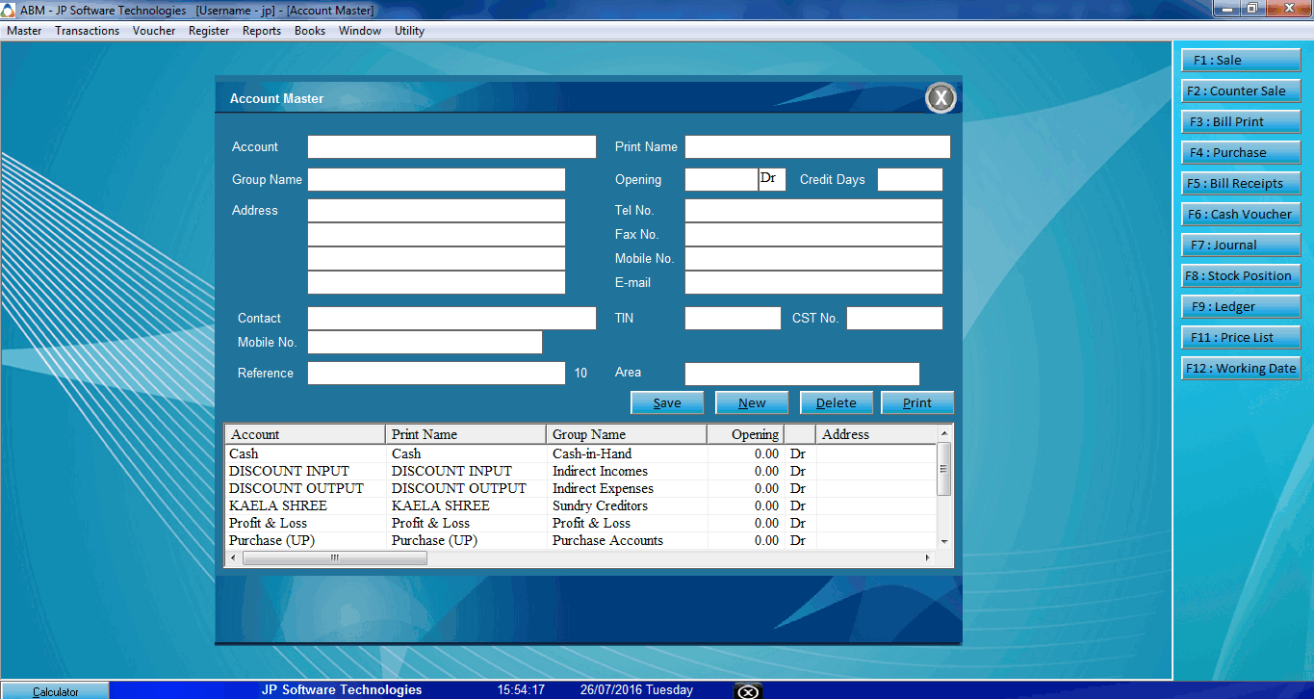Open F2 : Counter Sale
1314x699 pixels.
pos(1241,91)
